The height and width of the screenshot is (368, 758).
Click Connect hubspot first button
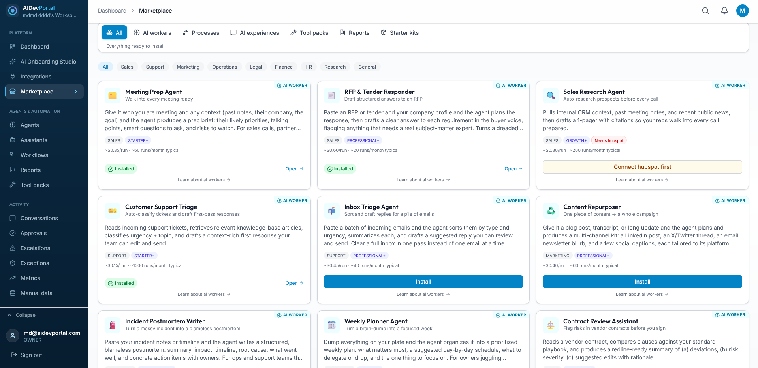pyautogui.click(x=642, y=167)
